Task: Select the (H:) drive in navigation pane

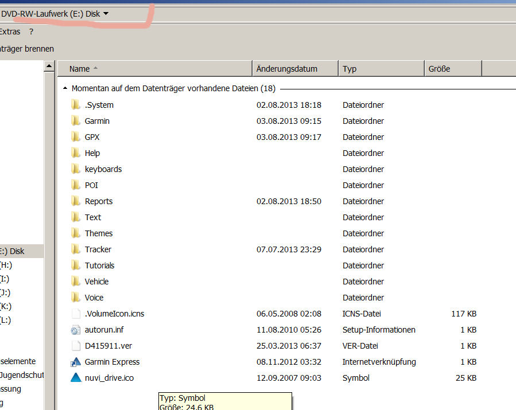Action: click(6, 265)
